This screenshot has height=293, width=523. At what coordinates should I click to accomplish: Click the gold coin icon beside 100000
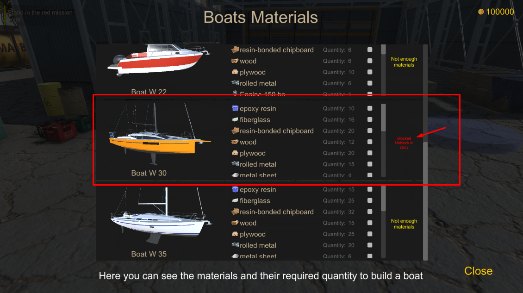[x=481, y=12]
